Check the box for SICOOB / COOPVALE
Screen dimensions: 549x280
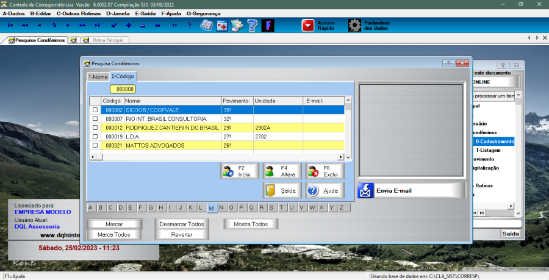pos(95,110)
